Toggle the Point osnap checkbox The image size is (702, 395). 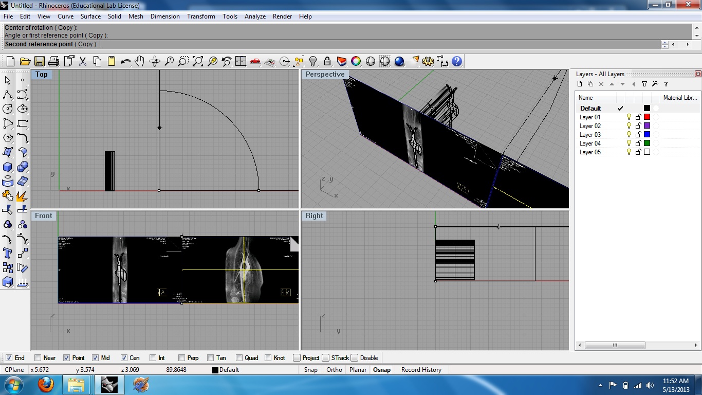[x=67, y=358]
